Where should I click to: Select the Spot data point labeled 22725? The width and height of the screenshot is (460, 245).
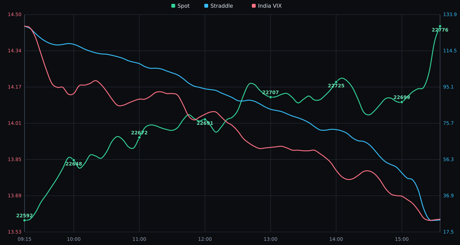tap(336, 82)
